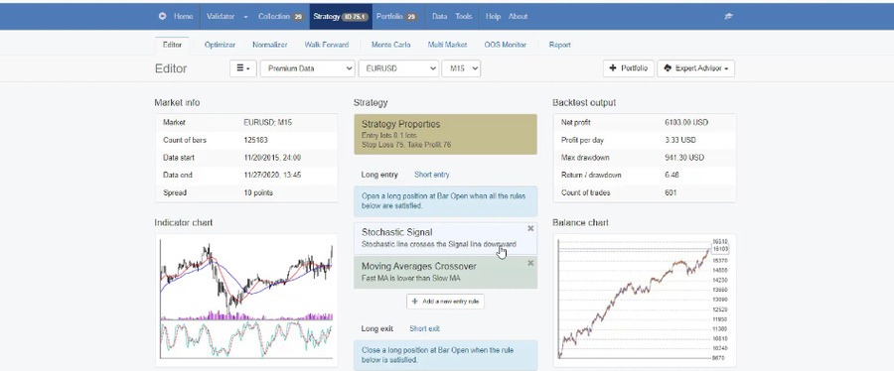
Task: Switch to the OOS Monitor tab
Action: (506, 45)
